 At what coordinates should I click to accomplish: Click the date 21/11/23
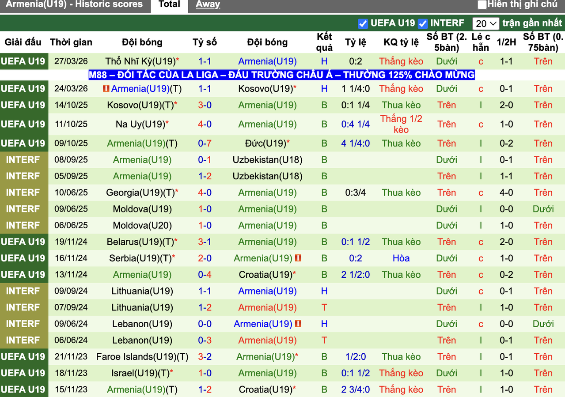tap(71, 357)
